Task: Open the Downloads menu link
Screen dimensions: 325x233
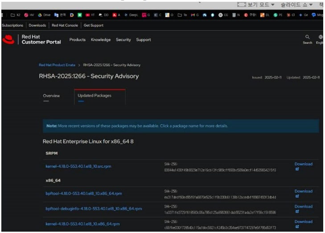Action: [x=37, y=25]
